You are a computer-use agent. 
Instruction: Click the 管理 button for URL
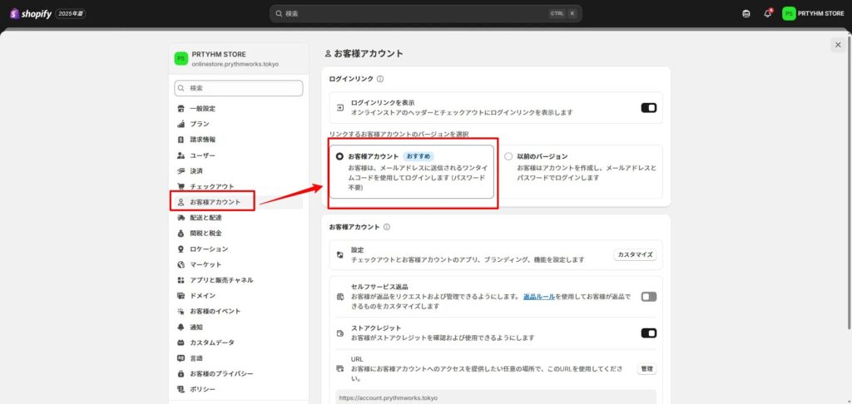(646, 369)
